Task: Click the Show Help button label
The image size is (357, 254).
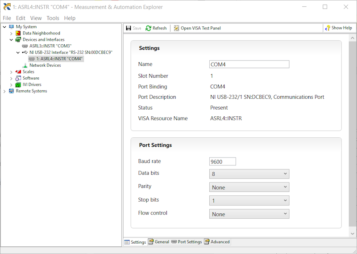Action: click(342, 28)
